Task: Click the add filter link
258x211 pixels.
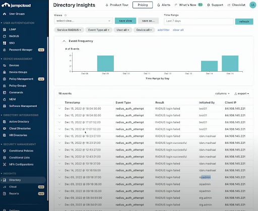Action: [x=163, y=30]
